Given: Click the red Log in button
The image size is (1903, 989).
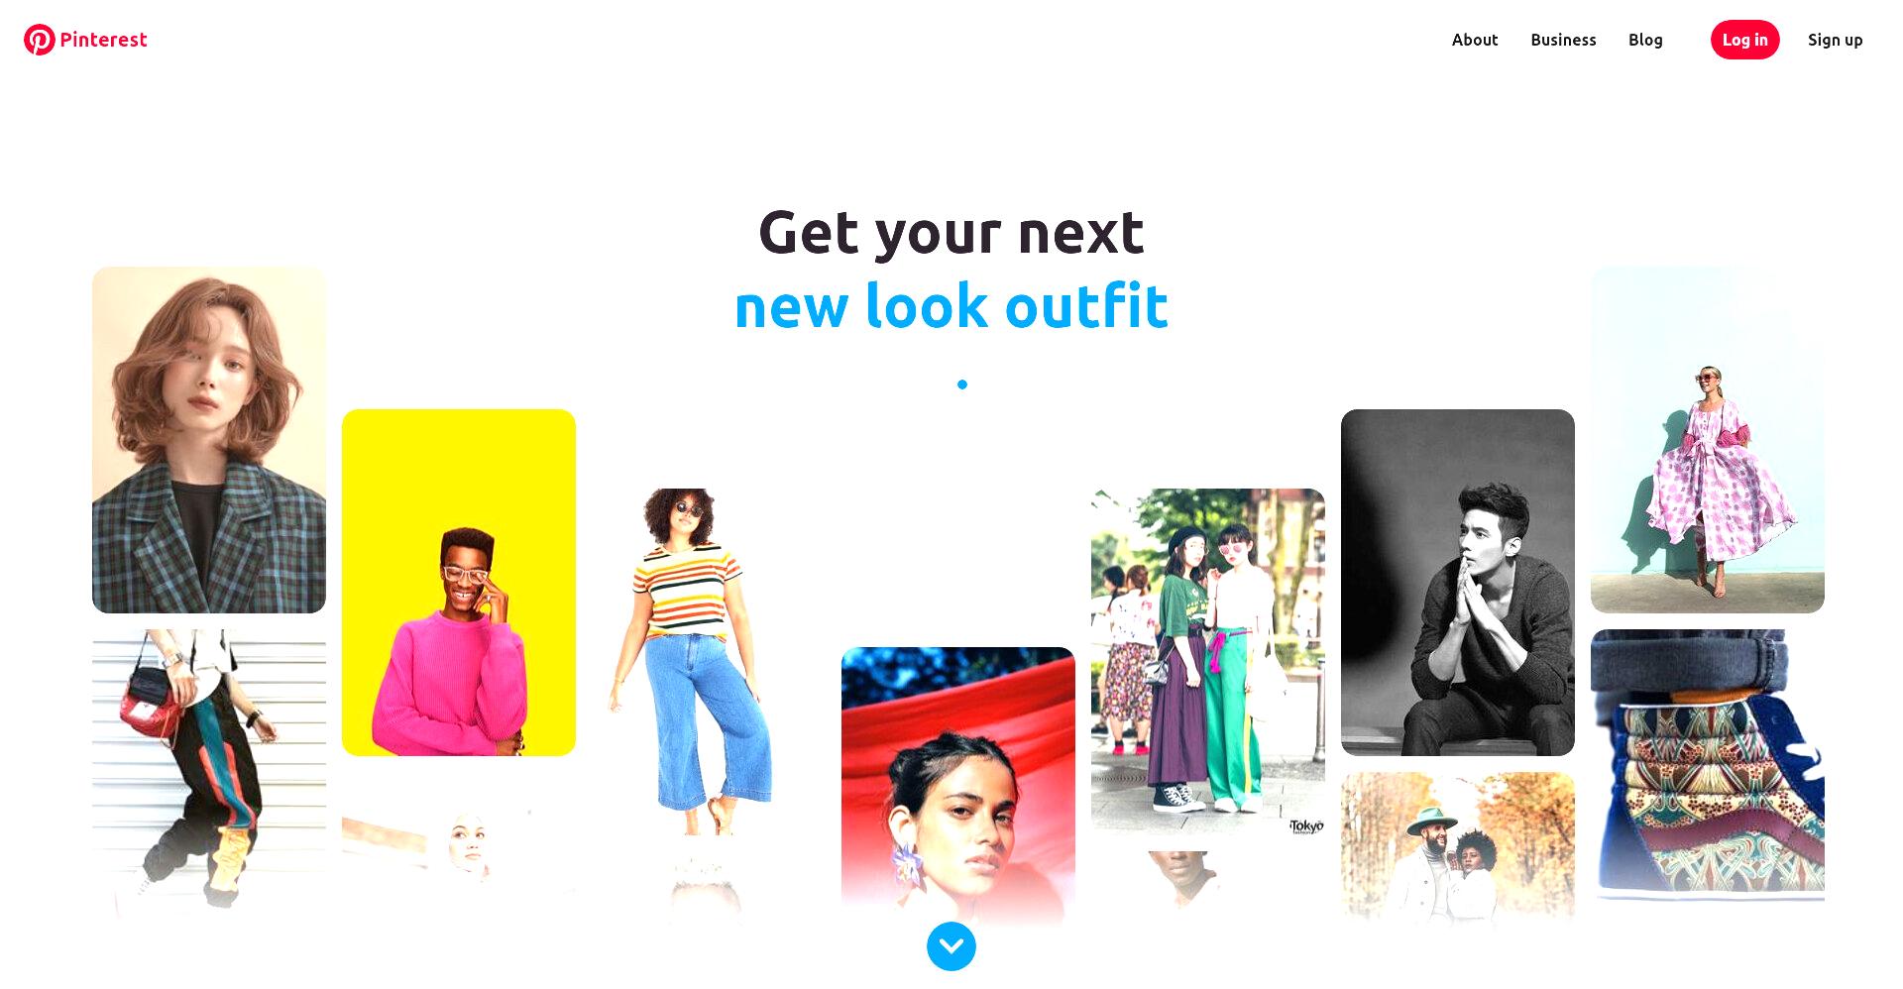Looking at the screenshot, I should (x=1745, y=40).
